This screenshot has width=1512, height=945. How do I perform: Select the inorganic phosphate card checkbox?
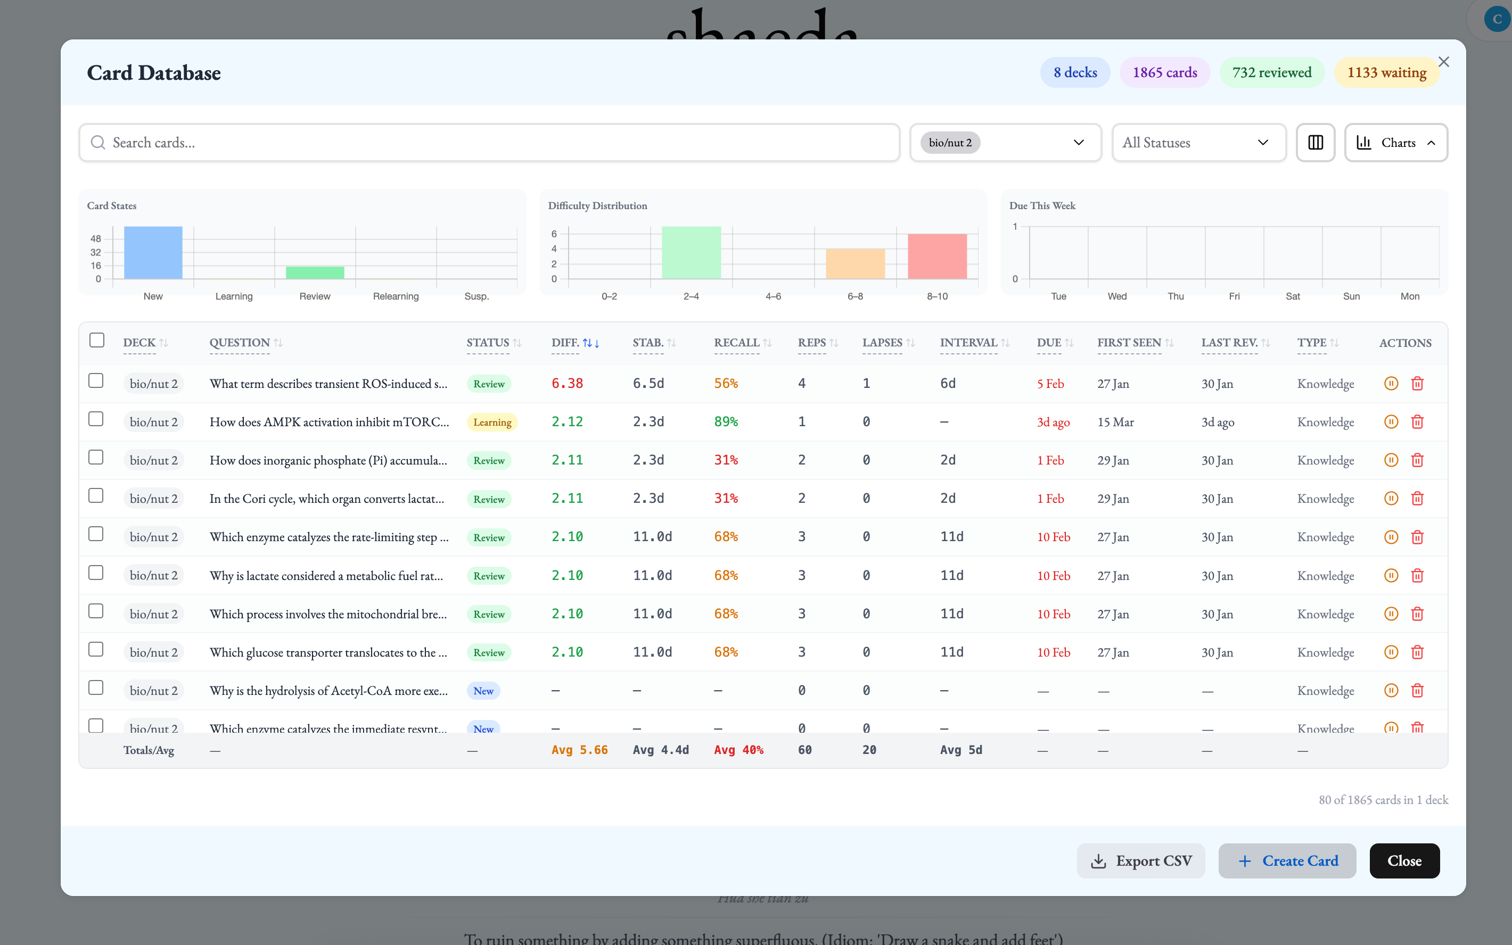click(96, 458)
